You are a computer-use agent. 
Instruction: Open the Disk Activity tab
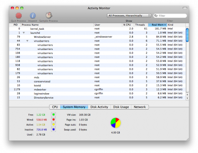point(99,107)
